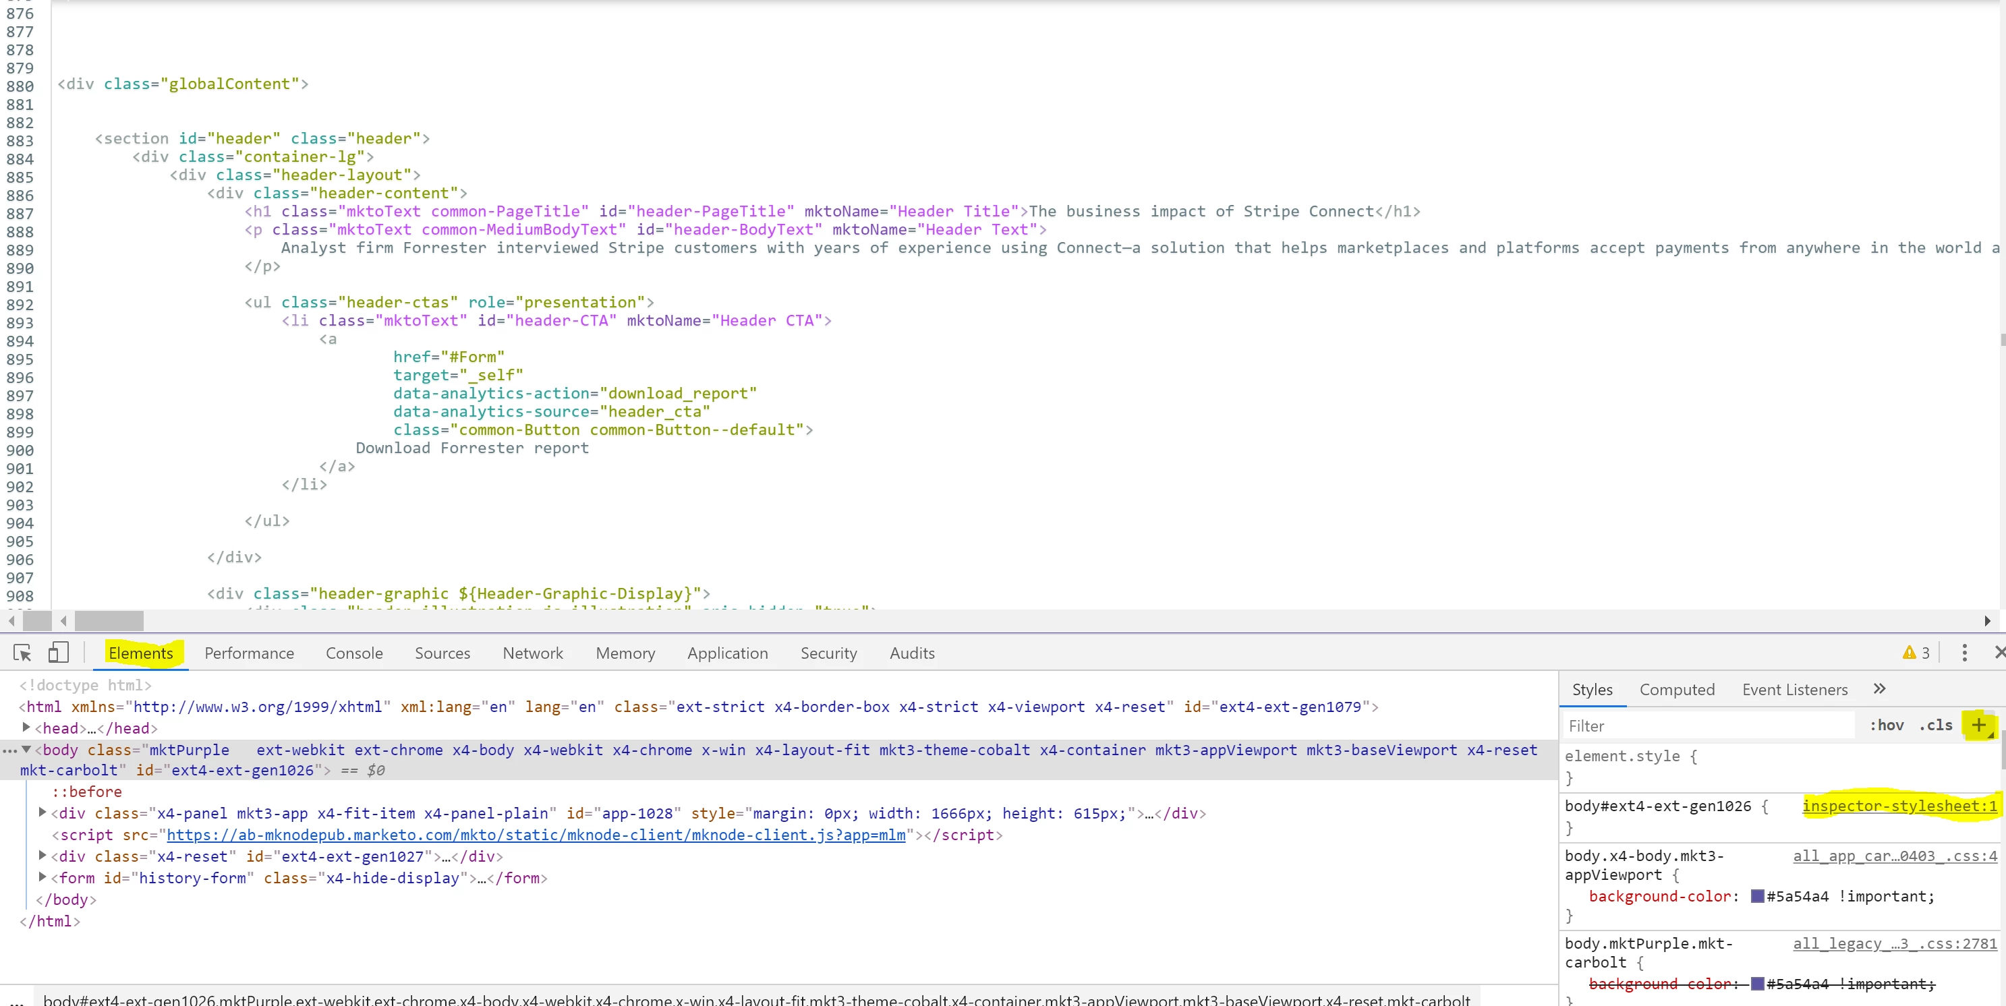2006x1006 pixels.
Task: Switch to the Computed styles tab
Action: point(1677,689)
